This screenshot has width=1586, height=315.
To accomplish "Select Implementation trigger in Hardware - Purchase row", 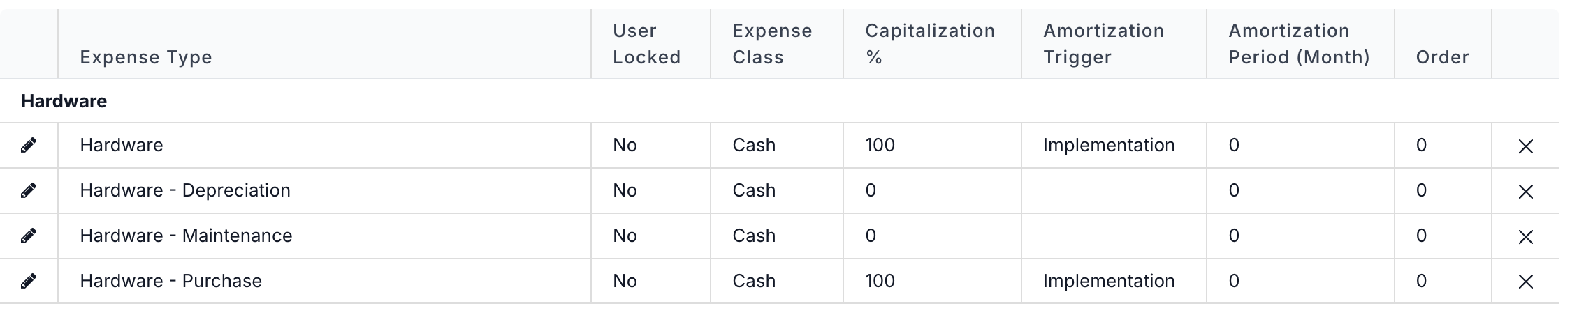I will click(1109, 281).
